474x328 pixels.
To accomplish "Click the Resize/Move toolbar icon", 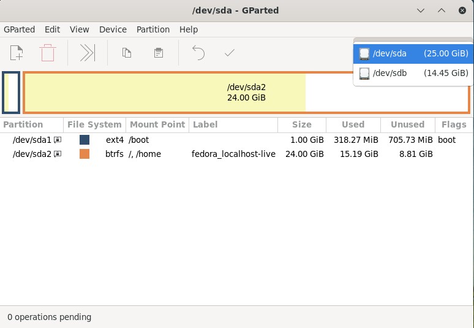I will (88, 53).
